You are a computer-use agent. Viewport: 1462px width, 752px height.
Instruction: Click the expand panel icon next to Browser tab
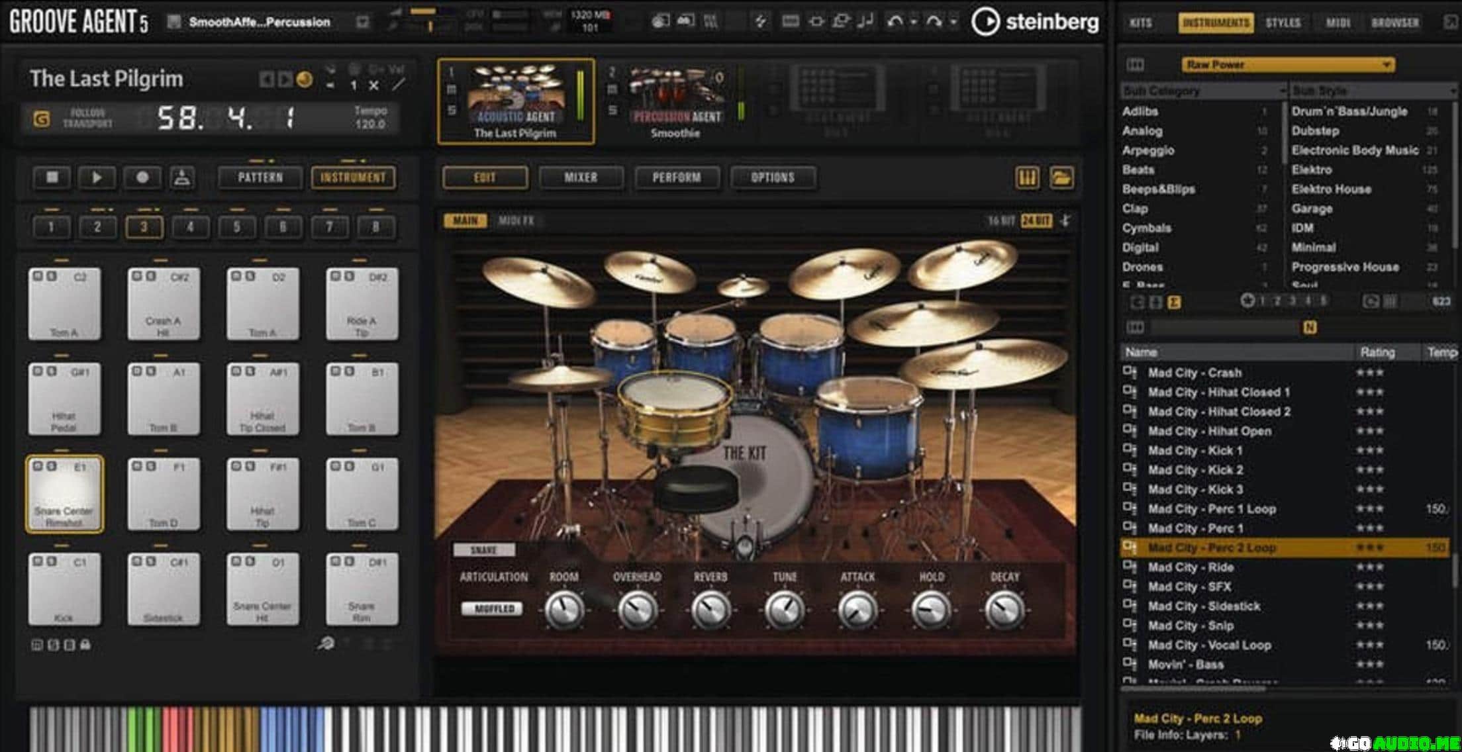click(1450, 23)
